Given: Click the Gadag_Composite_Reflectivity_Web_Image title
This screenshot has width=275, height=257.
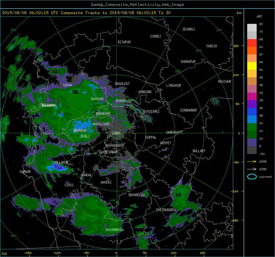Looking at the screenshot, I should point(137,5).
